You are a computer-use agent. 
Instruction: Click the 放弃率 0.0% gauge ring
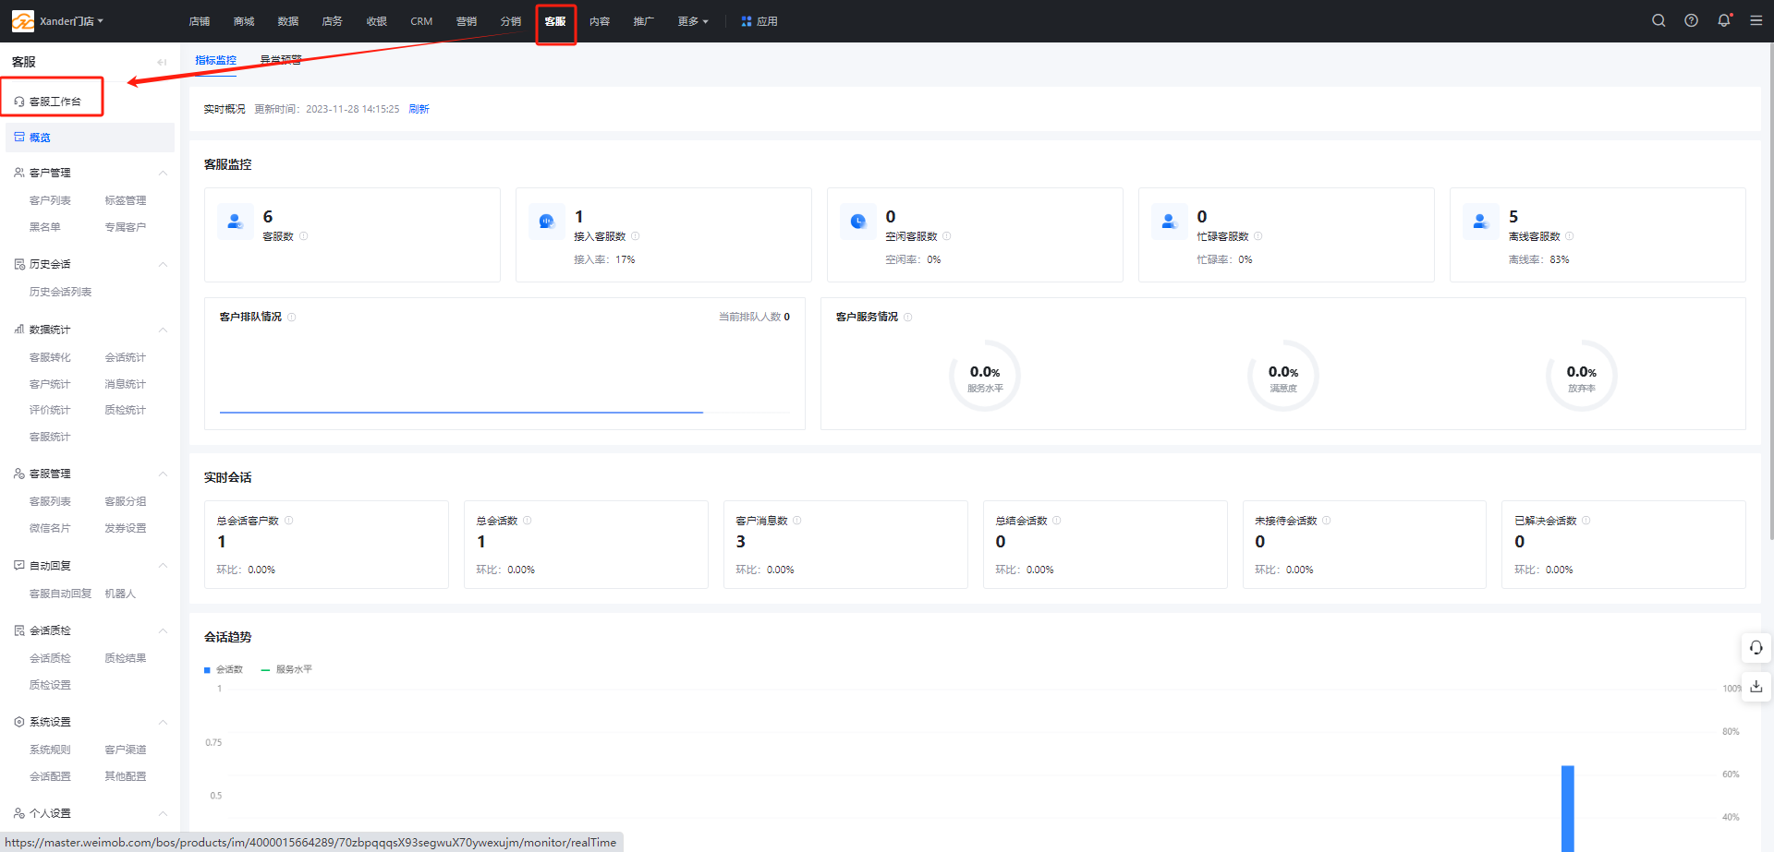click(x=1582, y=376)
